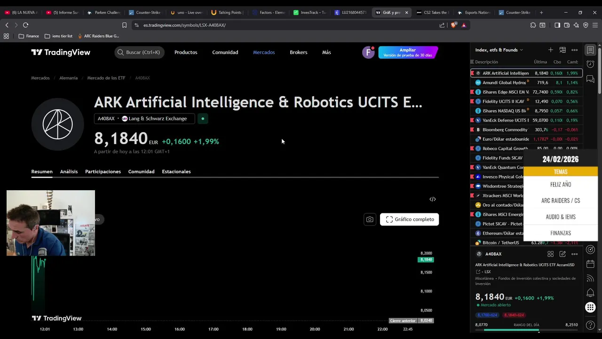Open the browser extensions puzzle icon
This screenshot has width=602, height=339.
[533, 25]
